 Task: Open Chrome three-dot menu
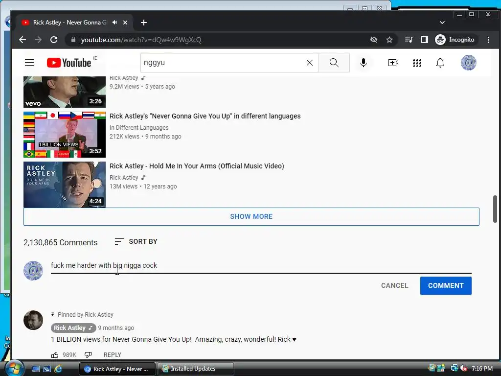[x=488, y=40]
